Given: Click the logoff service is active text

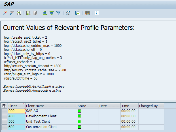Looking at the screenshot, I should point(34,87).
